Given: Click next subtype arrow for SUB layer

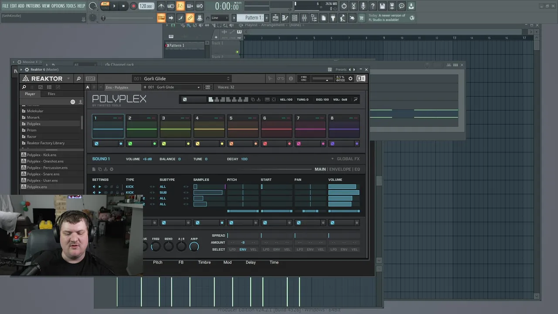Looking at the screenshot, I should click(187, 192).
